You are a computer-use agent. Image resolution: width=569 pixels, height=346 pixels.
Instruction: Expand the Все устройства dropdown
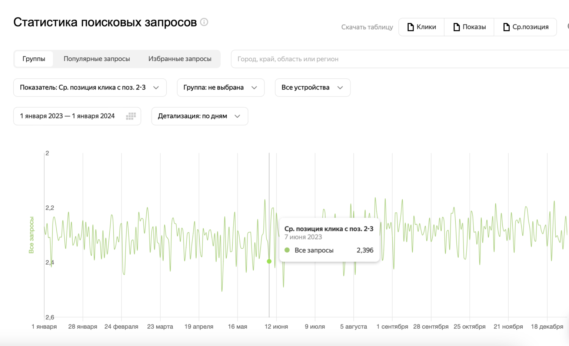[313, 88]
